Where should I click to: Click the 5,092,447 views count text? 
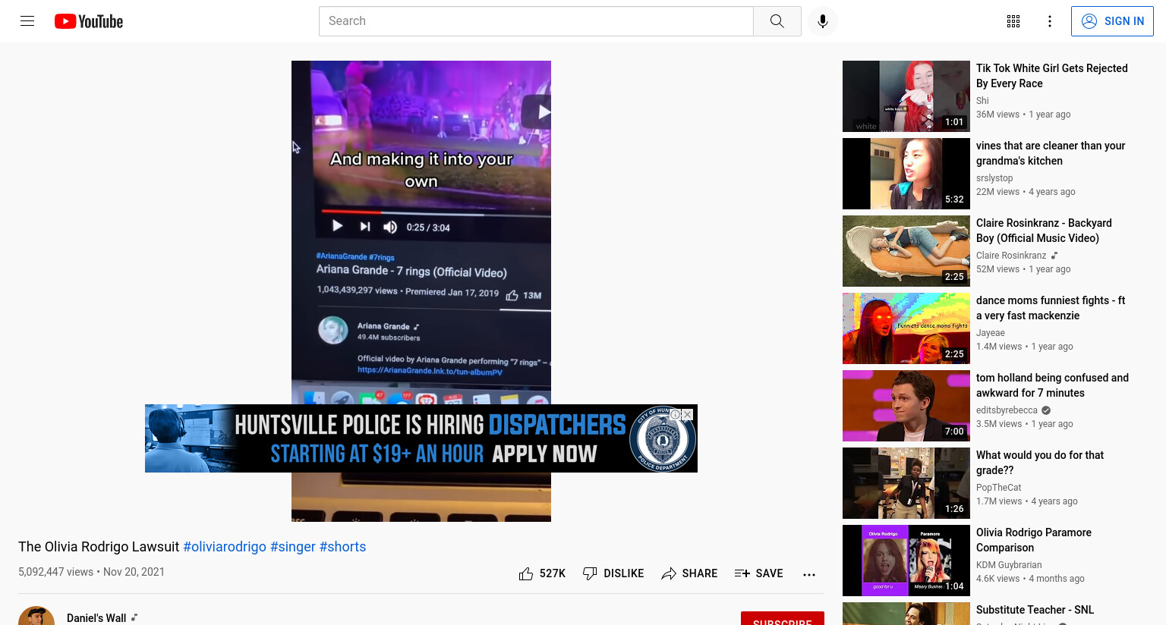55,572
